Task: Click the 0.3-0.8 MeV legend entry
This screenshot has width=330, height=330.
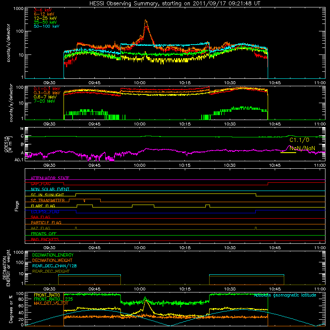Action: 47,93
